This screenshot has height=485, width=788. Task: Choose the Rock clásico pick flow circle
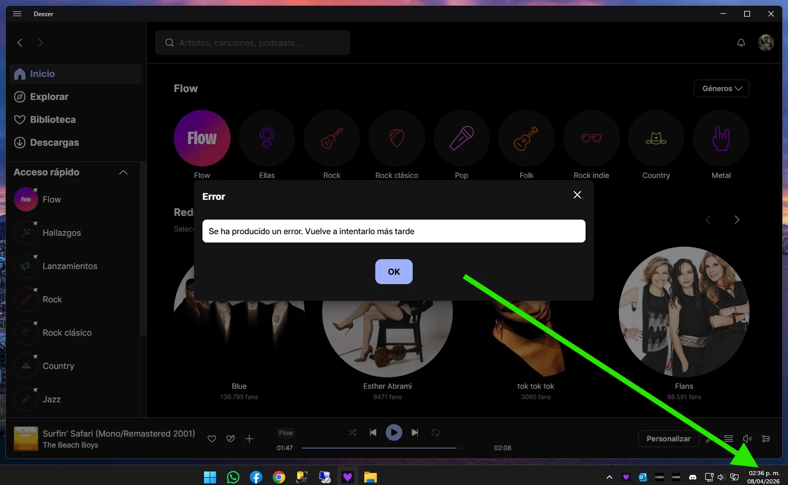coord(397,138)
